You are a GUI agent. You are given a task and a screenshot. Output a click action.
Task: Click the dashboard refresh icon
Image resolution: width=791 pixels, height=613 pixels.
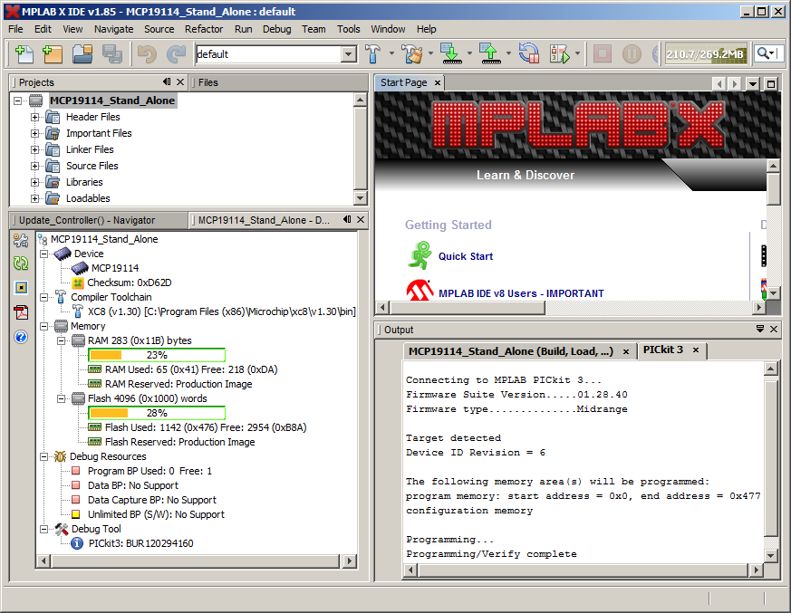coord(21,263)
